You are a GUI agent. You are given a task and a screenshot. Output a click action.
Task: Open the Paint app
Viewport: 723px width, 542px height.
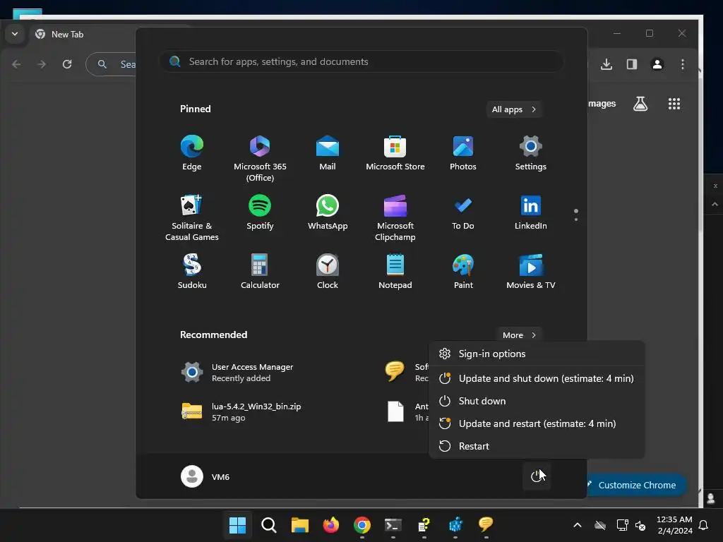point(463,272)
